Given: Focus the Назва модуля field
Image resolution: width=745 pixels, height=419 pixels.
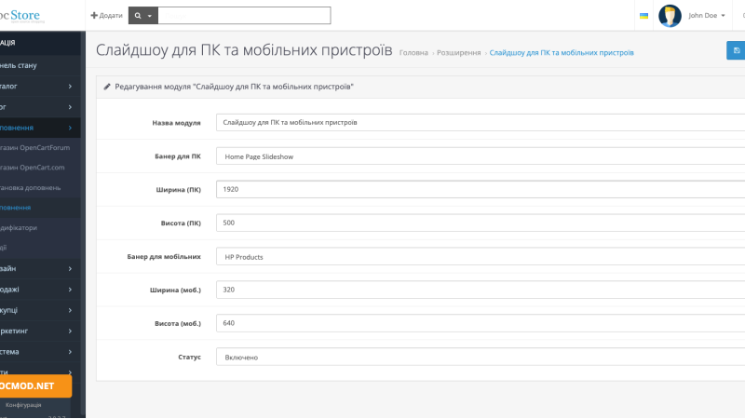Looking at the screenshot, I should point(481,123).
